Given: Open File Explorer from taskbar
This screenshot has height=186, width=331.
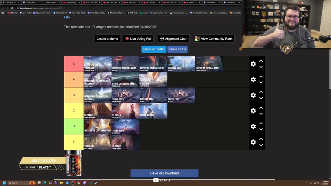Looking at the screenshot, I should [x=62, y=183].
